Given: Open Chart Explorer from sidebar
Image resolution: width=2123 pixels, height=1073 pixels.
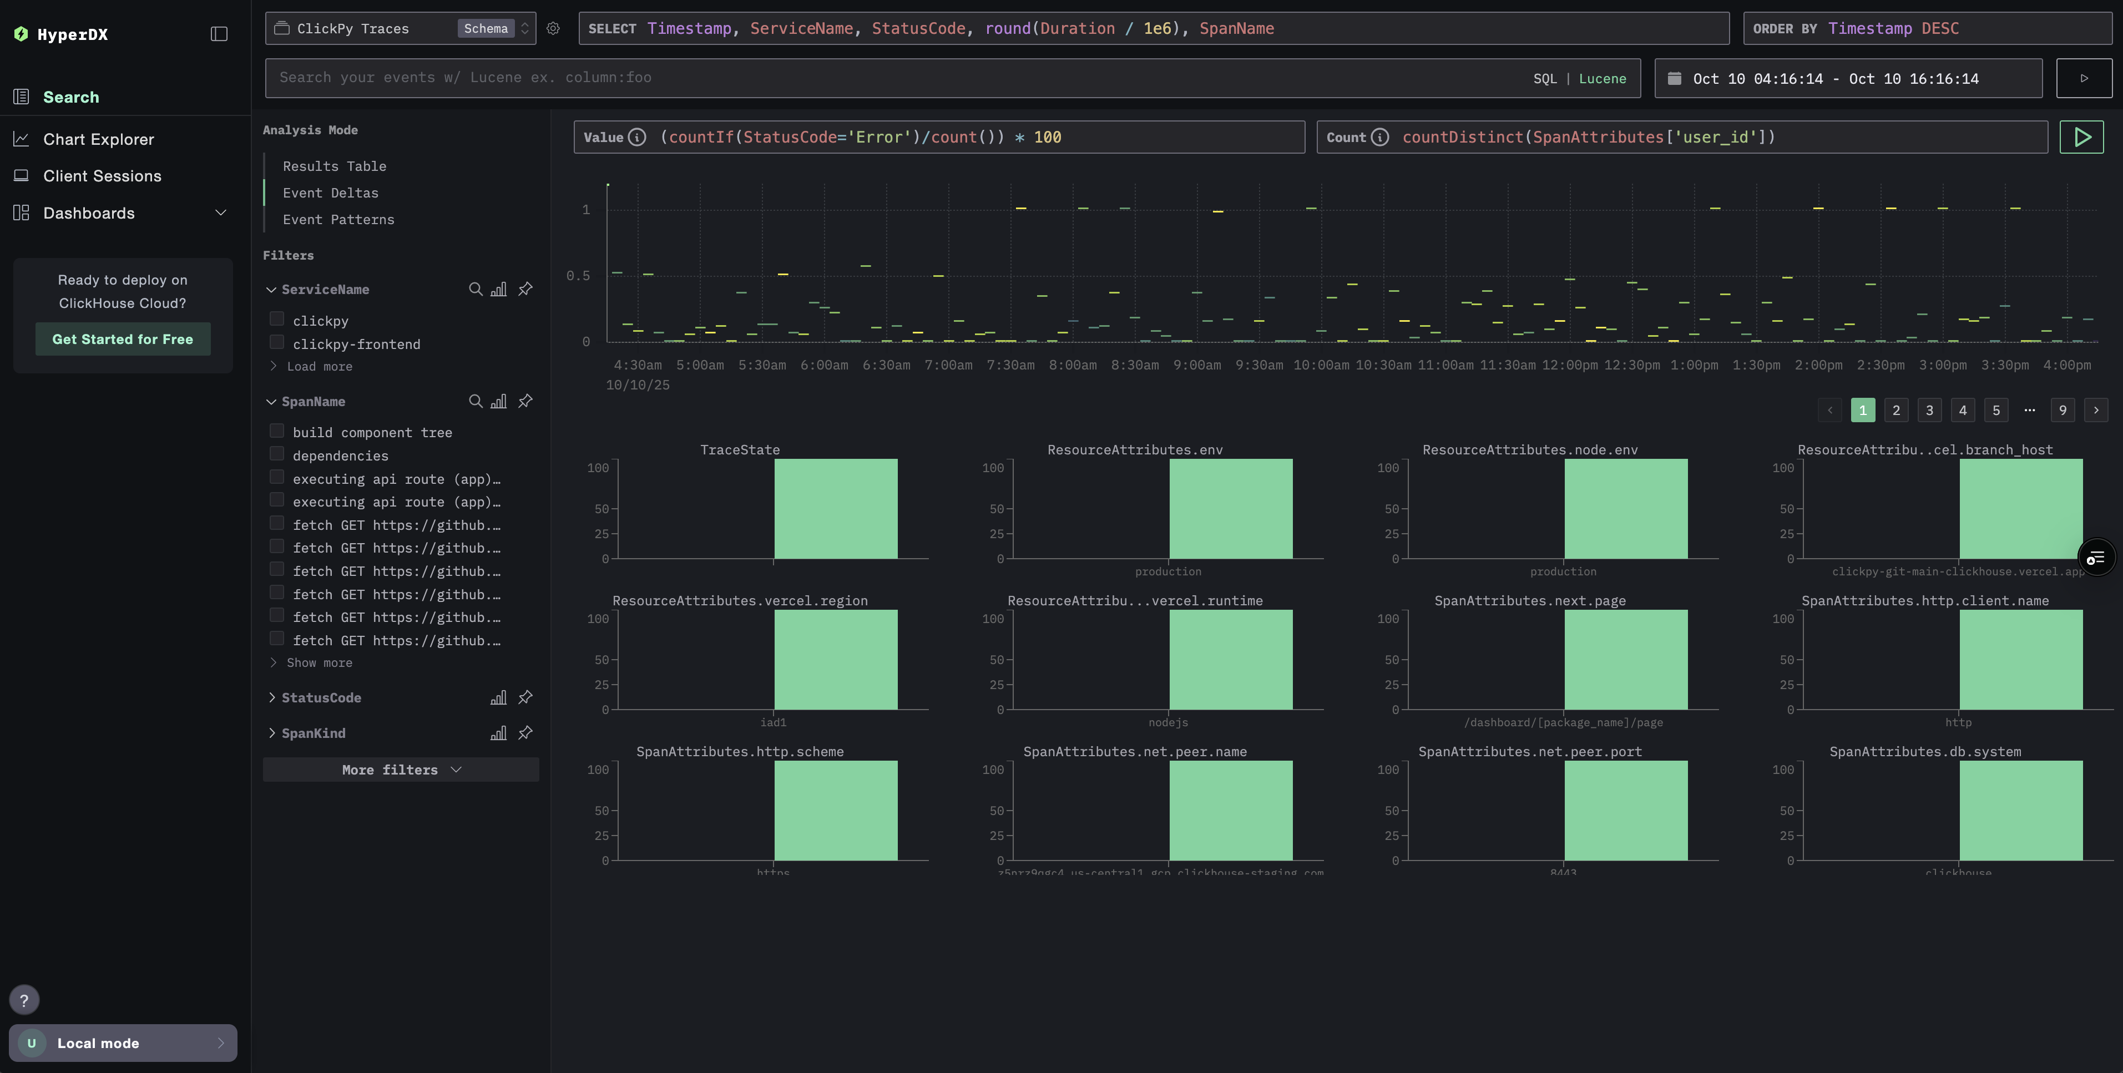Looking at the screenshot, I should point(98,139).
